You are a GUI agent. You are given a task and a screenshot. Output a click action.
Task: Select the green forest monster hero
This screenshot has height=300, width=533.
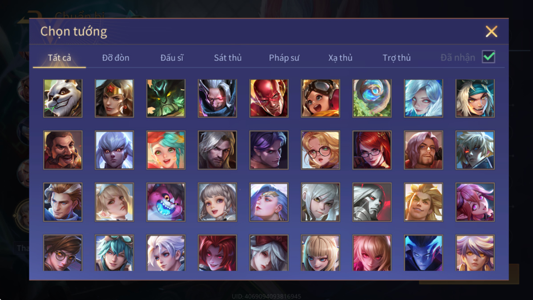pyautogui.click(x=166, y=98)
